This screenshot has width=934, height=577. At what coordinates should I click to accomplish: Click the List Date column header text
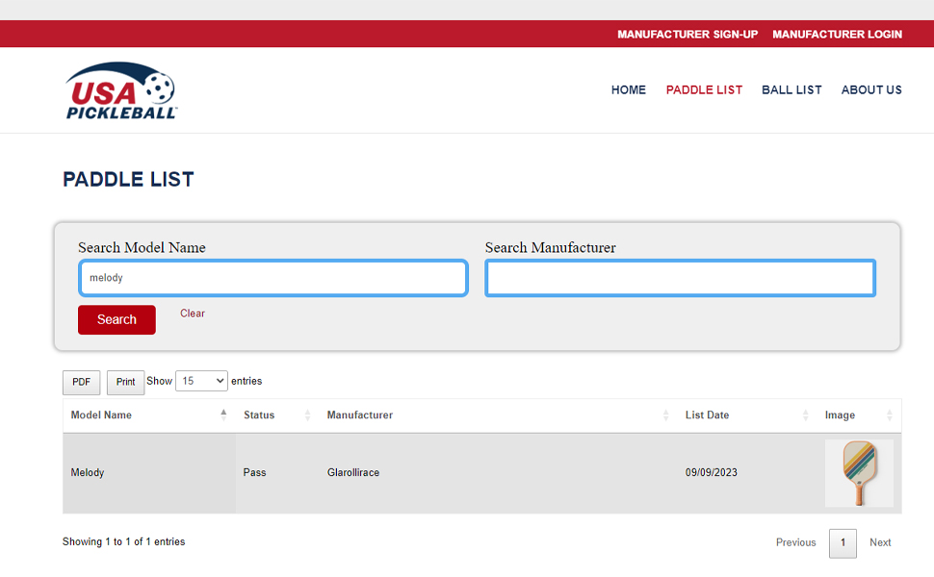click(707, 415)
